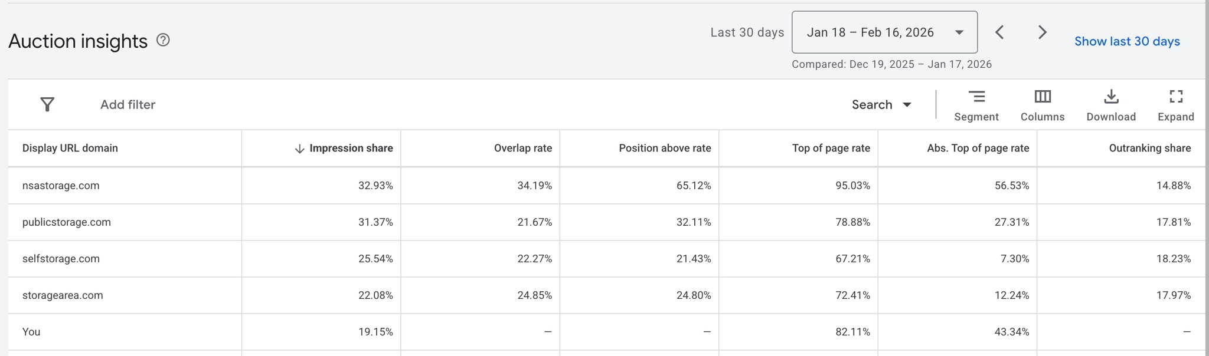Image resolution: width=1209 pixels, height=356 pixels.
Task: Sort by Top of page rate column
Action: tap(831, 149)
